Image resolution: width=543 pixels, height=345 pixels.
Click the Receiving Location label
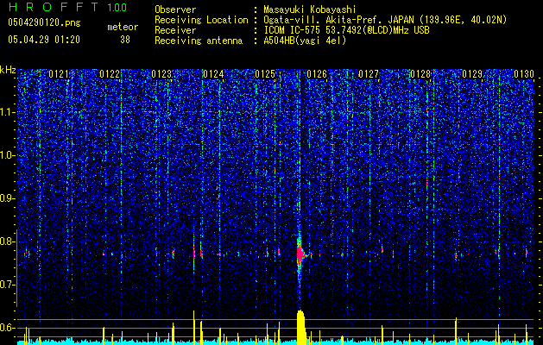click(201, 20)
